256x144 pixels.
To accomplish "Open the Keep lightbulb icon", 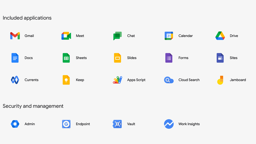I will pos(66,80).
